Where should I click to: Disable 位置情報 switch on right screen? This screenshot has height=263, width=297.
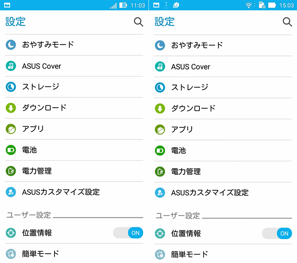coord(277,233)
